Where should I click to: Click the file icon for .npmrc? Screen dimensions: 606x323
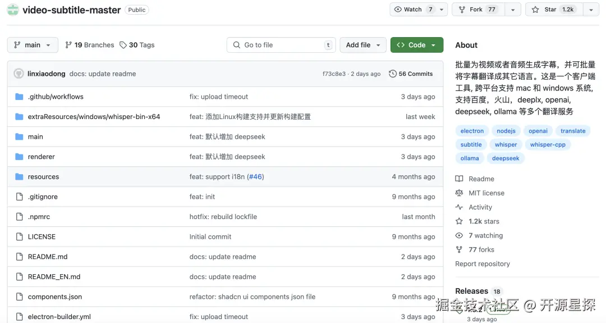19,217
